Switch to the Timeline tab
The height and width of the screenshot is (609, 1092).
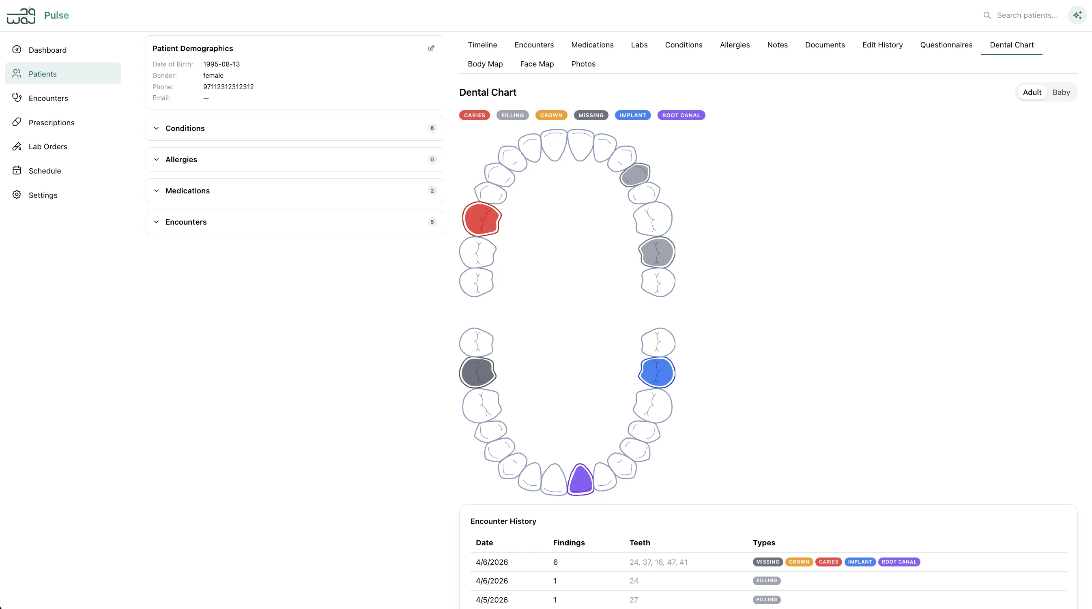(482, 45)
